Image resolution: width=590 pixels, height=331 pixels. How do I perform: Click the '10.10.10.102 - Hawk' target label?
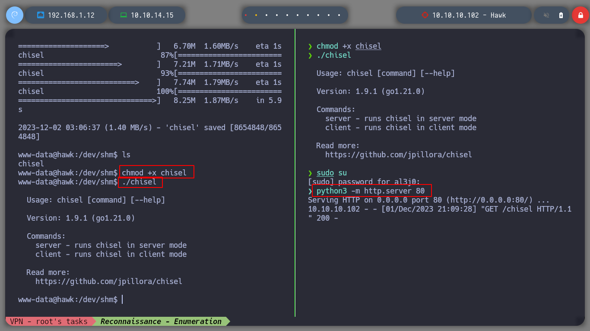pos(469,15)
